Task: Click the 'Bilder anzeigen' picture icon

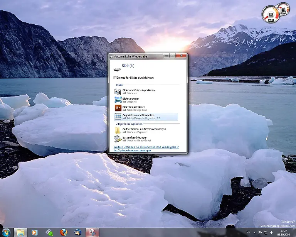Action: 118,100
